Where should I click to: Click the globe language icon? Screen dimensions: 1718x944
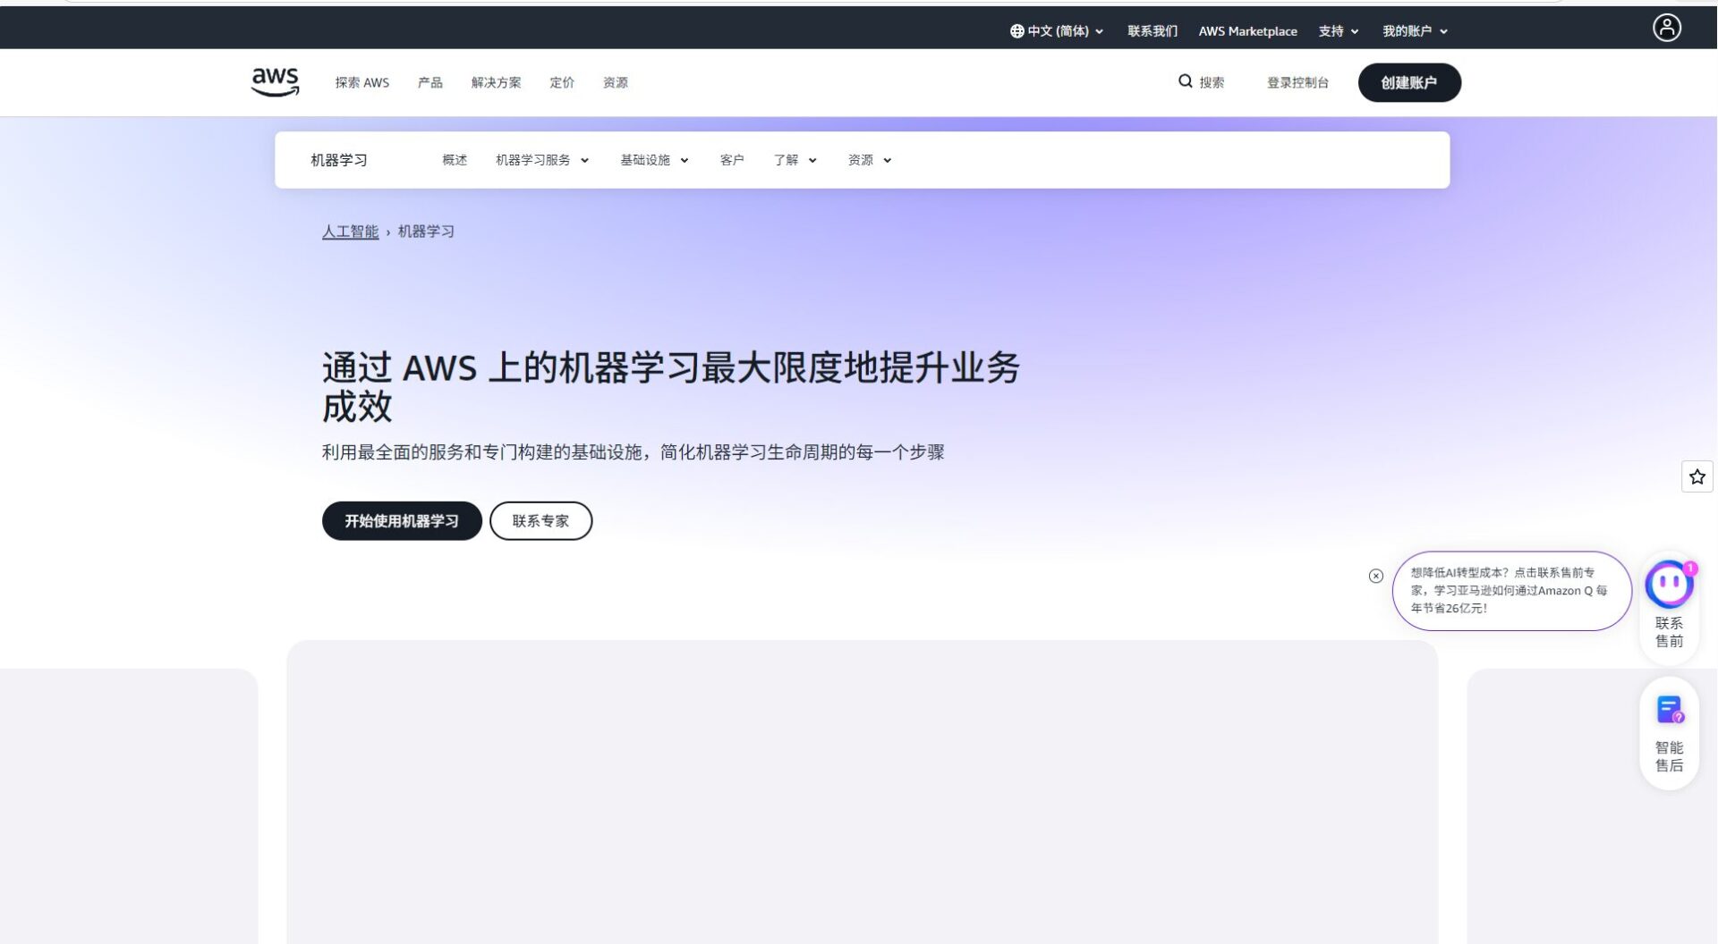(1016, 30)
